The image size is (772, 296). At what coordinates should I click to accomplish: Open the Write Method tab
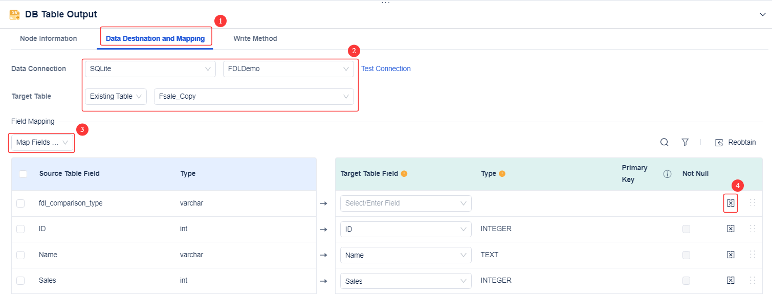pos(255,38)
